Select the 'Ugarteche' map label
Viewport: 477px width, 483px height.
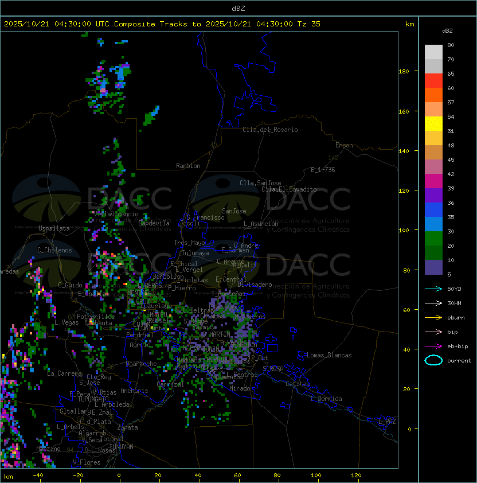(x=142, y=364)
